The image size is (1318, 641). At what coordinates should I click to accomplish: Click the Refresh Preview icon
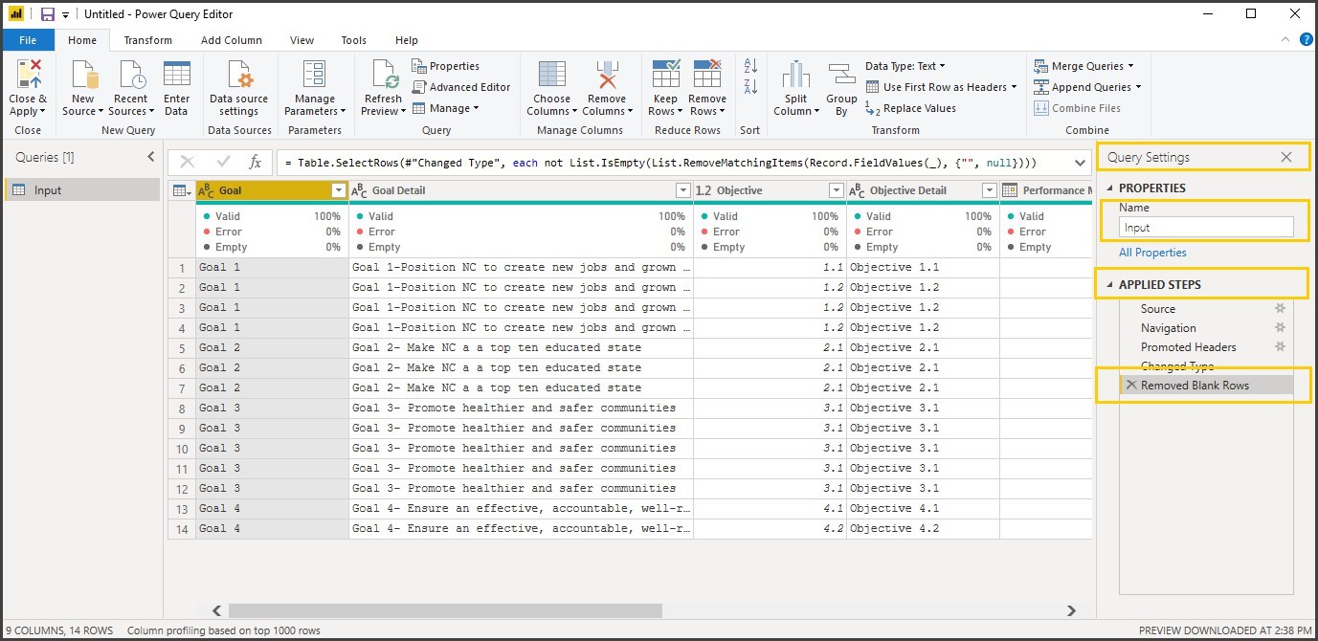point(383,75)
